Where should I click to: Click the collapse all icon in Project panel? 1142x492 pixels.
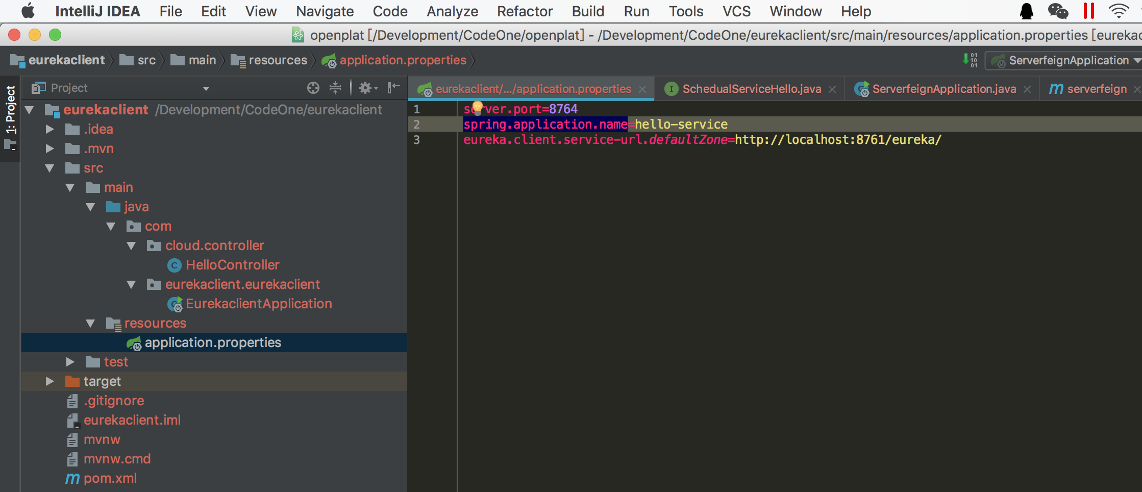[335, 88]
